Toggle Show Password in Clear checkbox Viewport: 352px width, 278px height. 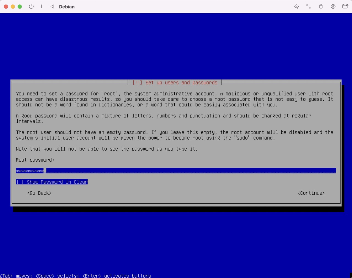[52, 182]
